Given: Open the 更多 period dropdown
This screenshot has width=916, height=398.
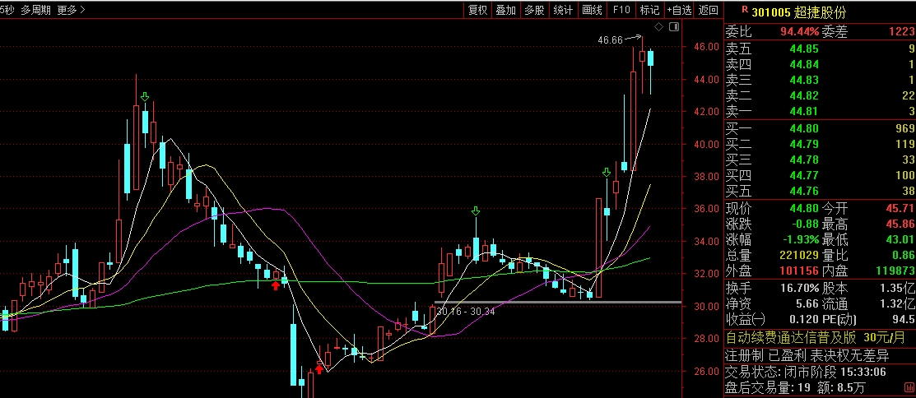Looking at the screenshot, I should click(x=72, y=10).
